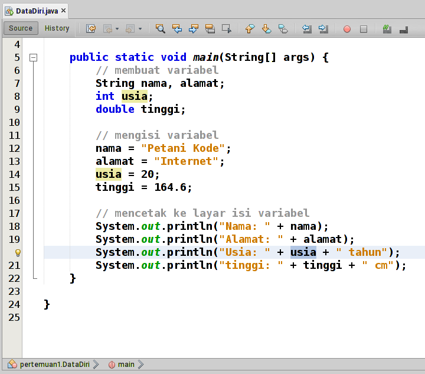425x374 pixels.
Task: Click Find Next Occurrence icon
Action: click(x=194, y=28)
